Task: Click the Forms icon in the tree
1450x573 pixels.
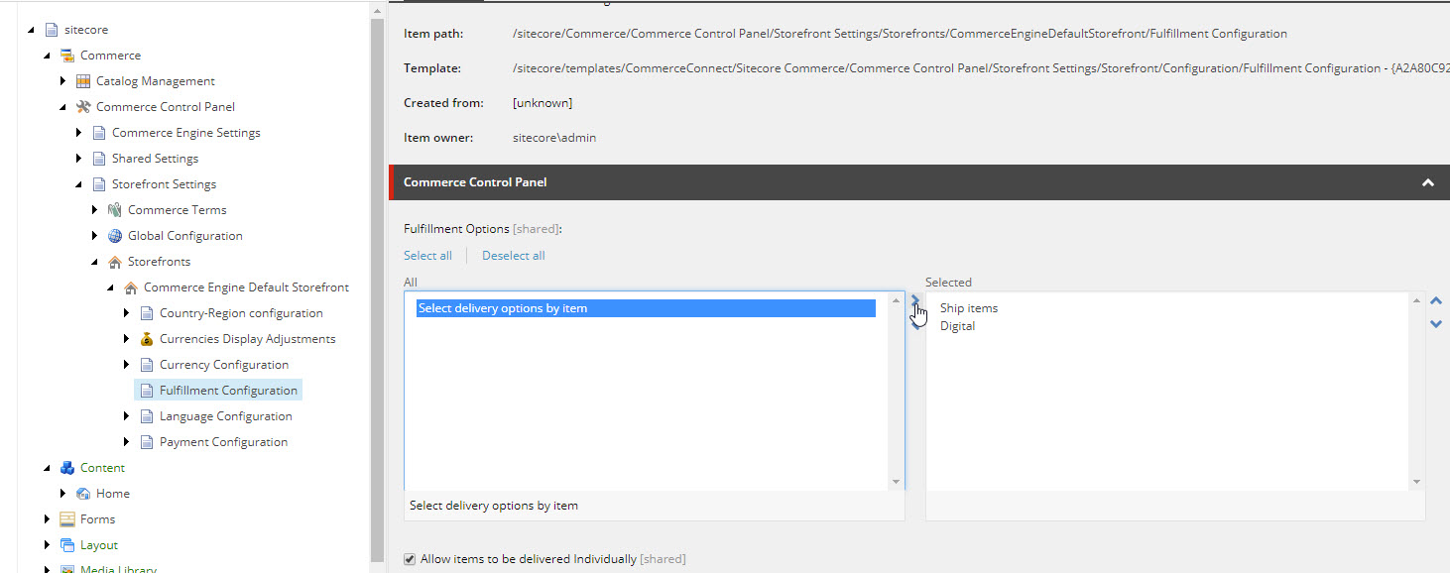Action: point(67,519)
